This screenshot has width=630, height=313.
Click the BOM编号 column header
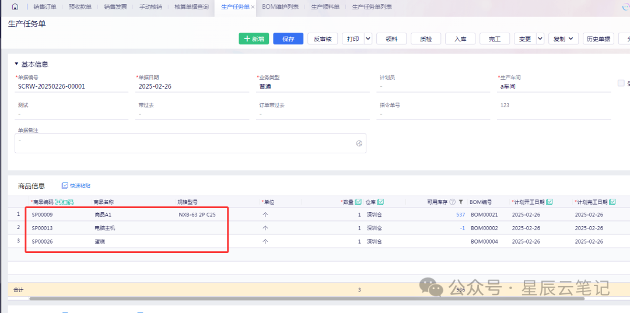[x=481, y=202]
